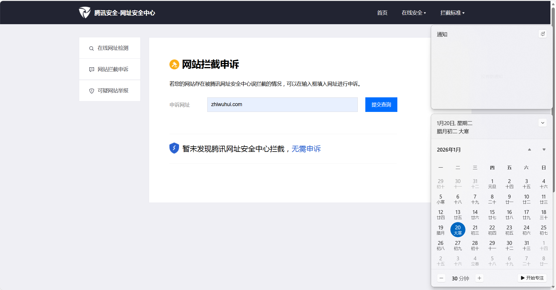Decrease focus time with minus button
The height and width of the screenshot is (290, 556).
click(441, 278)
